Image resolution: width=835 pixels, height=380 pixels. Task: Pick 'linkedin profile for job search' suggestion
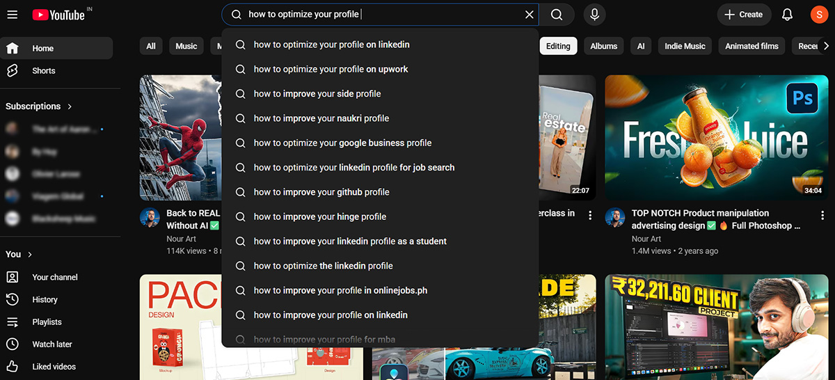380,168
